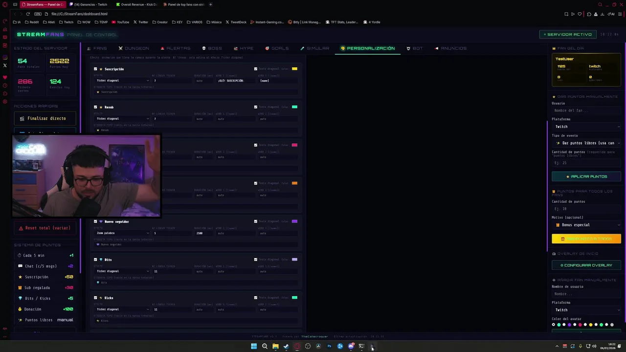Open the Kicks effect dropdown
The height and width of the screenshot is (352, 626).
pyautogui.click(x=122, y=309)
